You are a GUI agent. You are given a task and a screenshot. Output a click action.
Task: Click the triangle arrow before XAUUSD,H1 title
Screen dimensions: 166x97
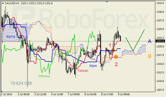click(3, 3)
